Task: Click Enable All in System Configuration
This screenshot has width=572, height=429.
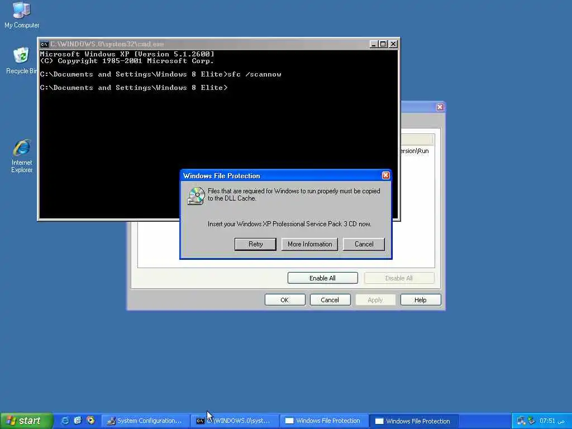Action: [322, 278]
